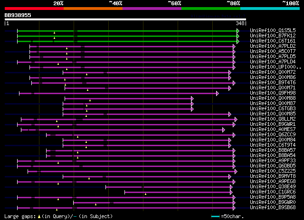
Task: Select the UniRef100_C6T9T4 label
Action: [x=273, y=145]
